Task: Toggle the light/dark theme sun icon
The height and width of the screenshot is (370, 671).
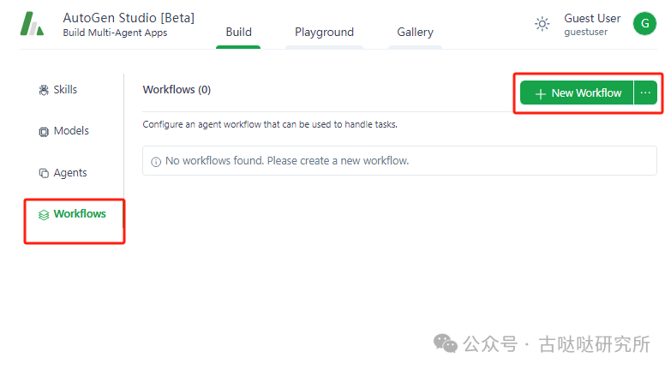Action: click(542, 24)
